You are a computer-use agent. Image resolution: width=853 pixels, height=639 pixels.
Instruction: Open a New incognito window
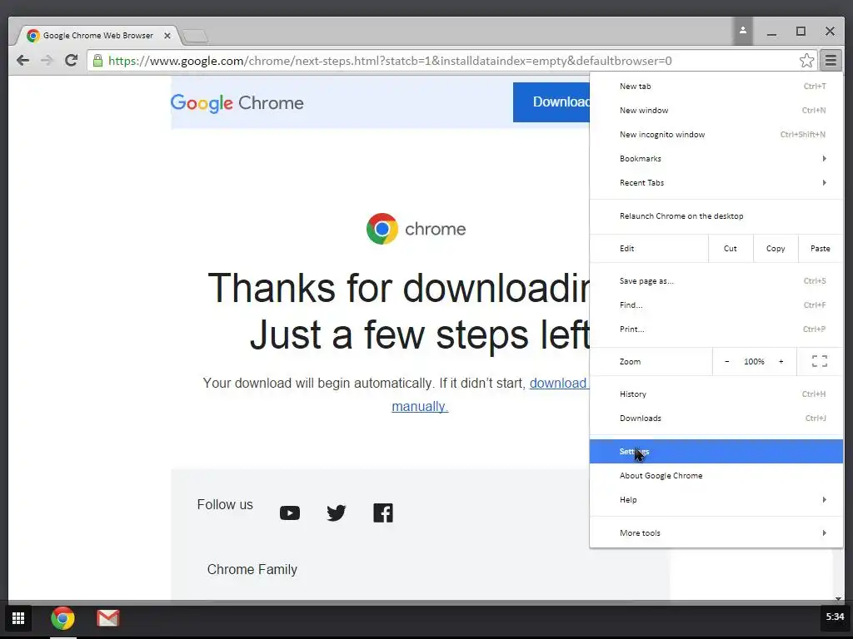716,134
